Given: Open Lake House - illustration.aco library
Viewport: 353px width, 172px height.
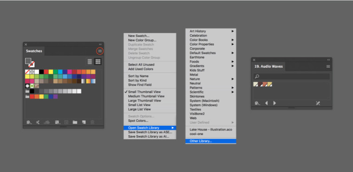Looking at the screenshot, I should (211, 129).
